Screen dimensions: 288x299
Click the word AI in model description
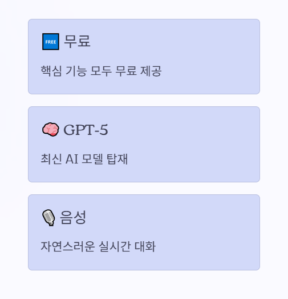(x=72, y=159)
